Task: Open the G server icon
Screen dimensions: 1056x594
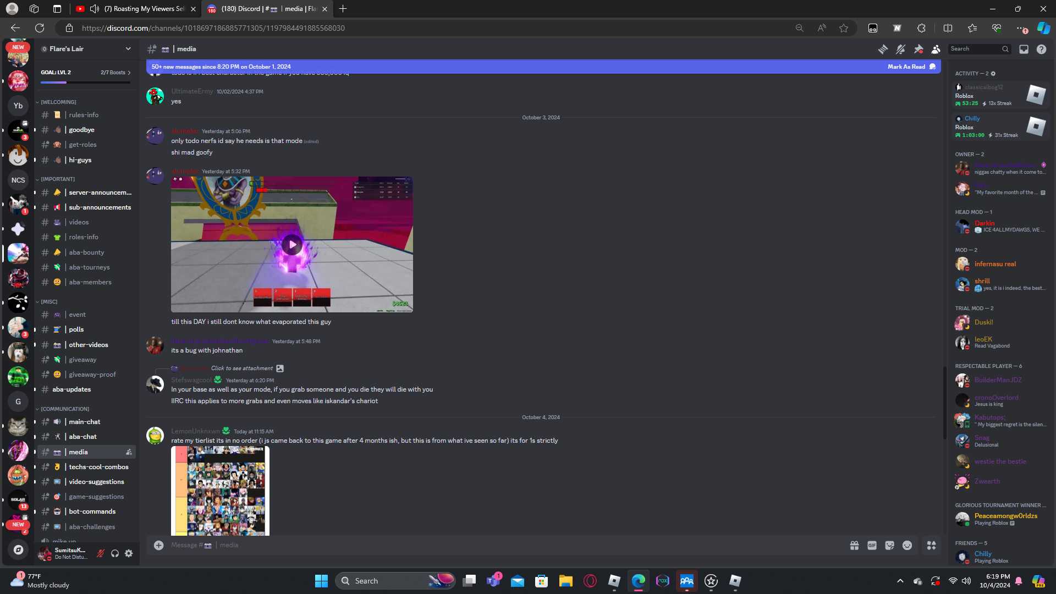Action: point(18,402)
